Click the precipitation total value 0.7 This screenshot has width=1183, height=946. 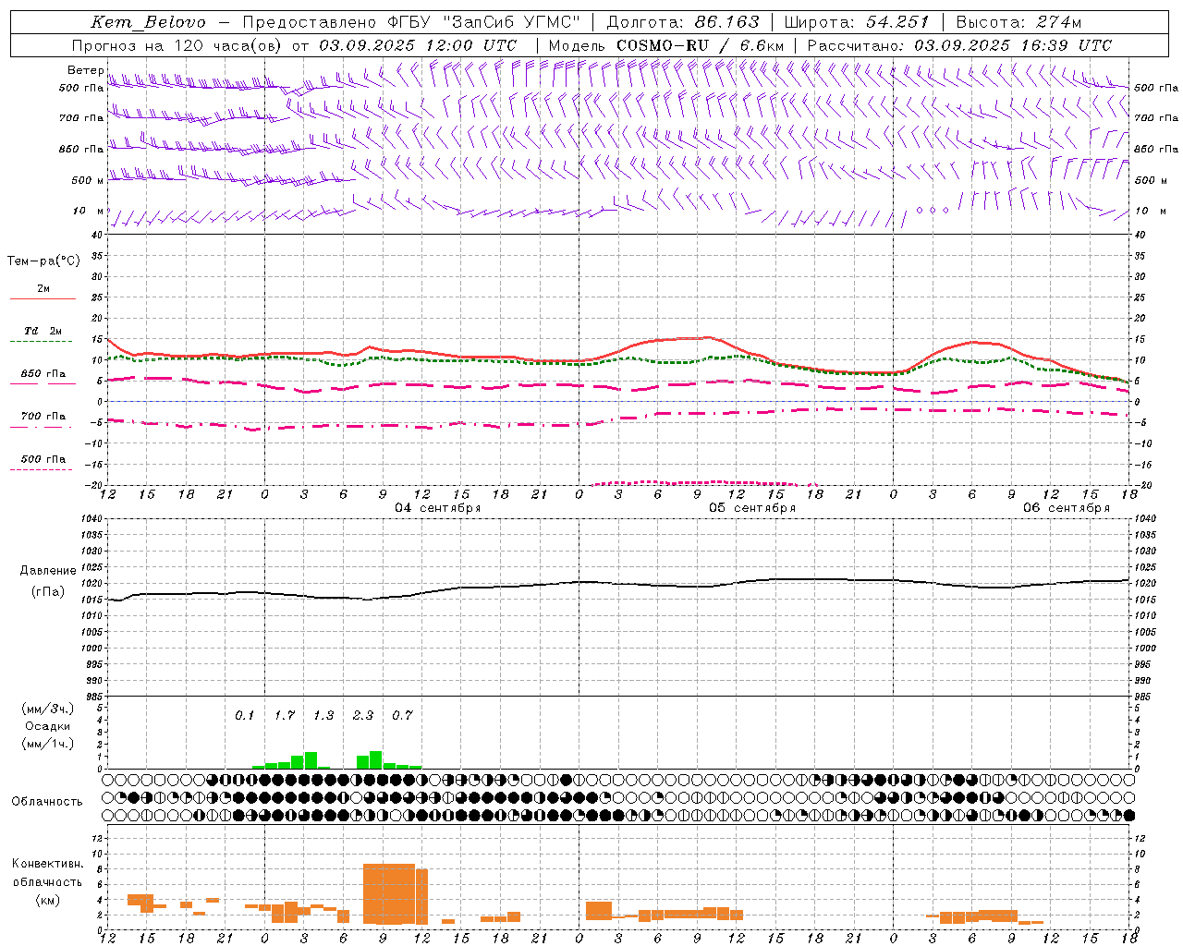(402, 716)
